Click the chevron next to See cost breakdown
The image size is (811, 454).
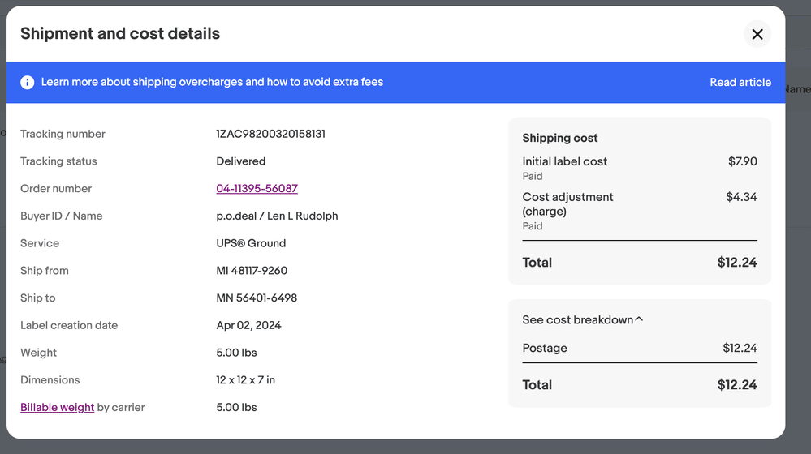(x=639, y=319)
